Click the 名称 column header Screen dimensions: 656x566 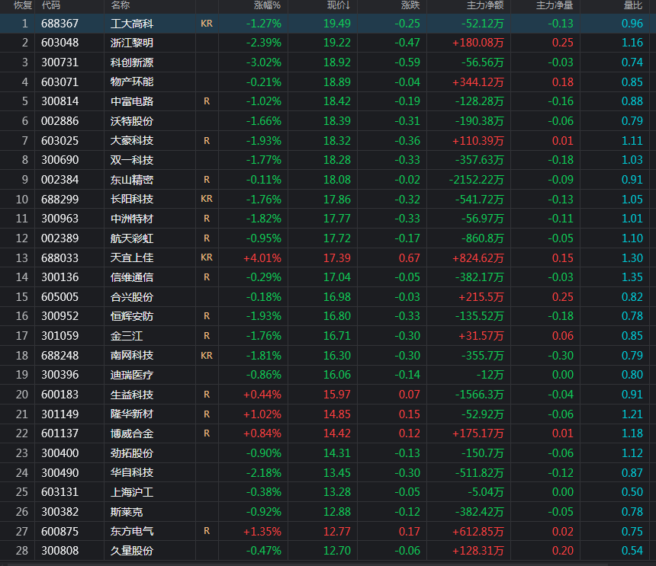[121, 5]
